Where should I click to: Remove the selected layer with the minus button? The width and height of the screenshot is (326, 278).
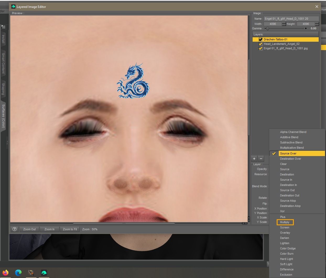pos(261,159)
